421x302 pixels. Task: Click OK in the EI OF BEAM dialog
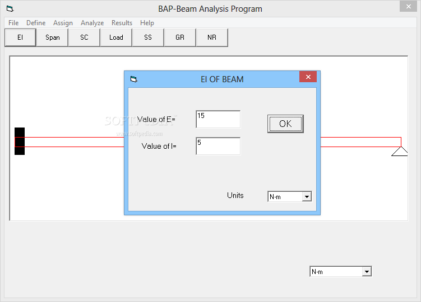[285, 124]
